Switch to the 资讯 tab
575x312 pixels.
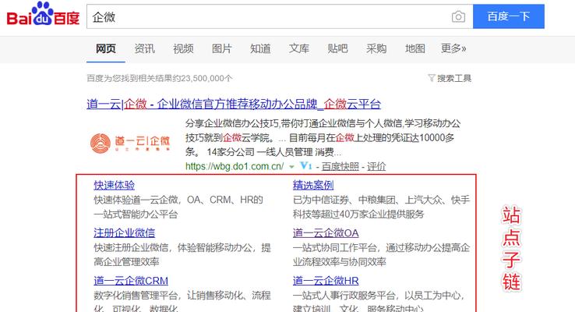[x=144, y=48]
